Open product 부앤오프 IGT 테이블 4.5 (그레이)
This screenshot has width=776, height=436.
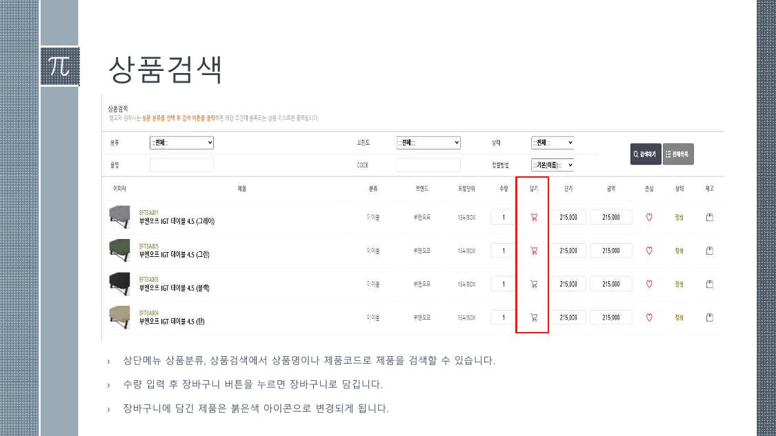coord(177,221)
